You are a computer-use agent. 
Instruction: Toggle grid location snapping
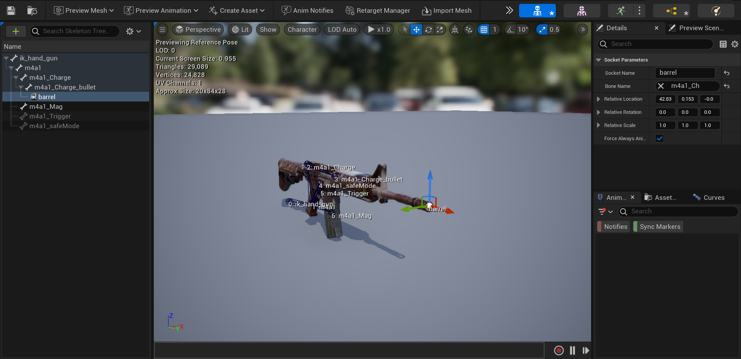[x=484, y=29]
